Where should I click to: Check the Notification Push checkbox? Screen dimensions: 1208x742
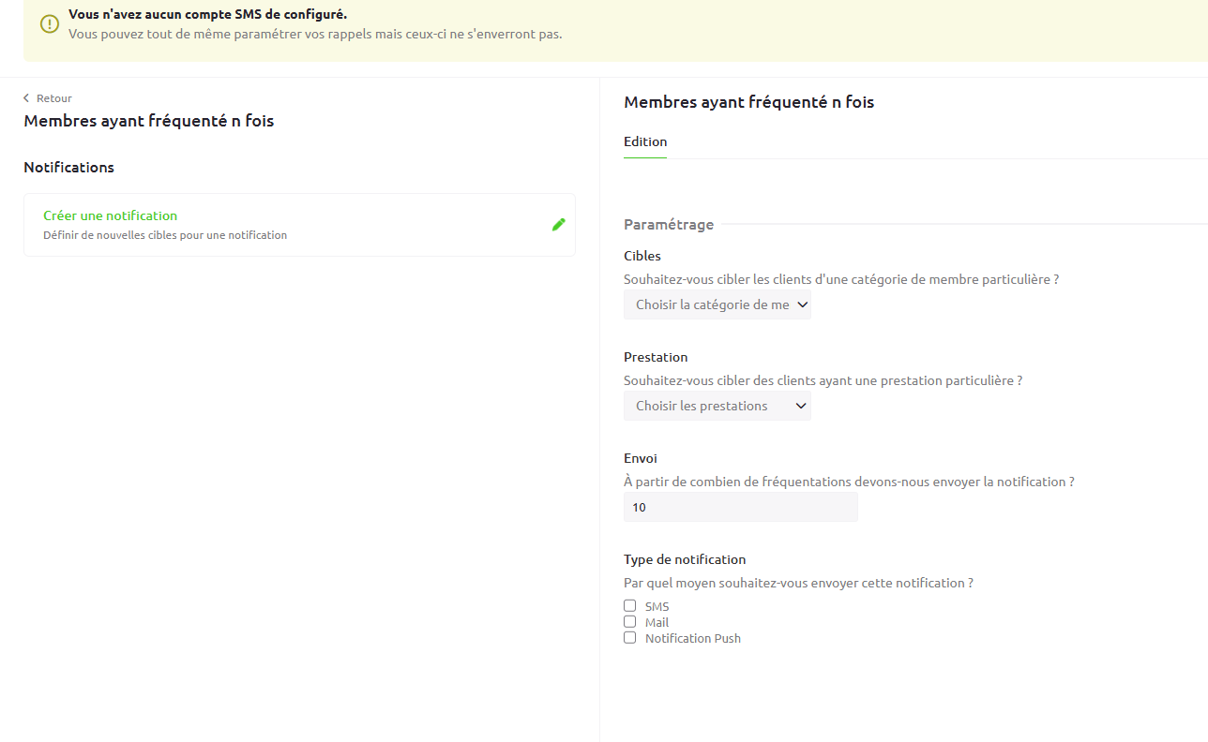click(x=630, y=638)
